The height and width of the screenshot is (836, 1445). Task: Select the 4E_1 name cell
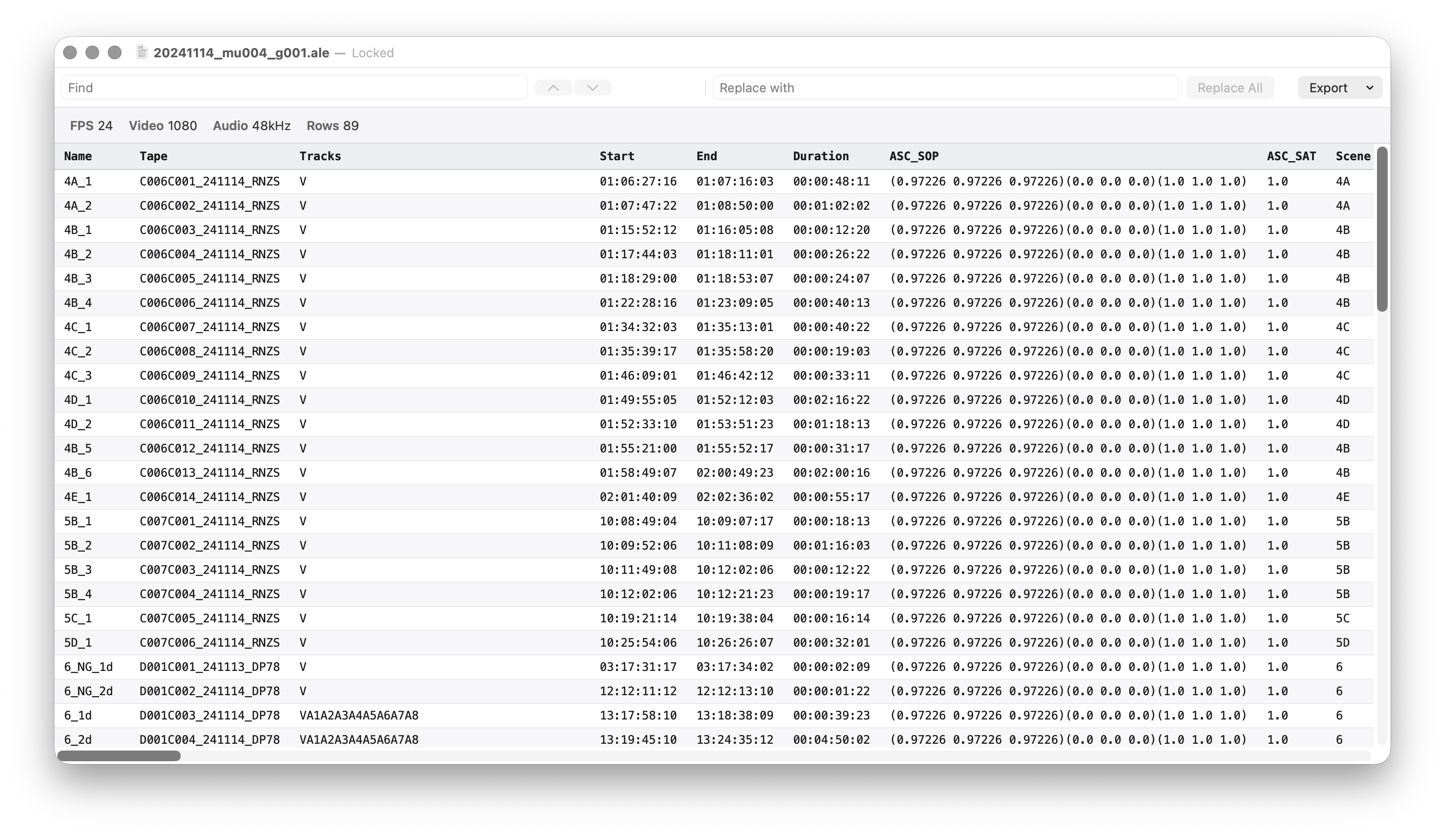[x=78, y=497]
